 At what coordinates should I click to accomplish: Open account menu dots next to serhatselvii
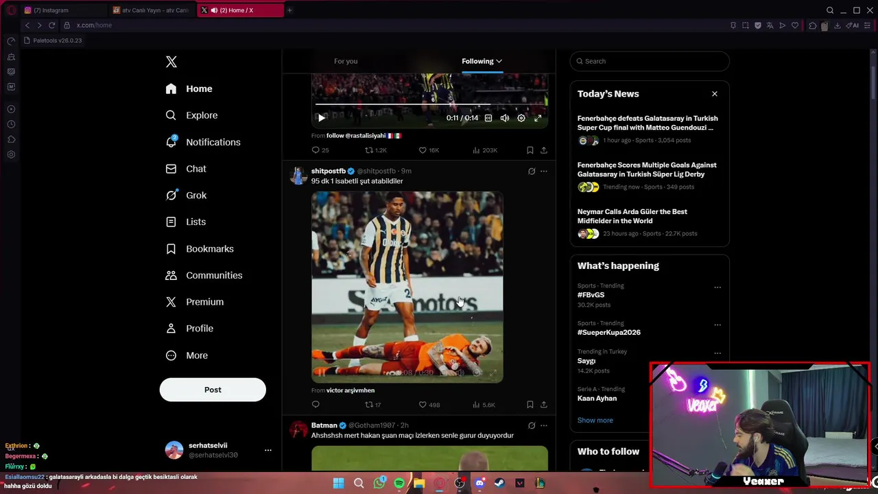pos(268,450)
